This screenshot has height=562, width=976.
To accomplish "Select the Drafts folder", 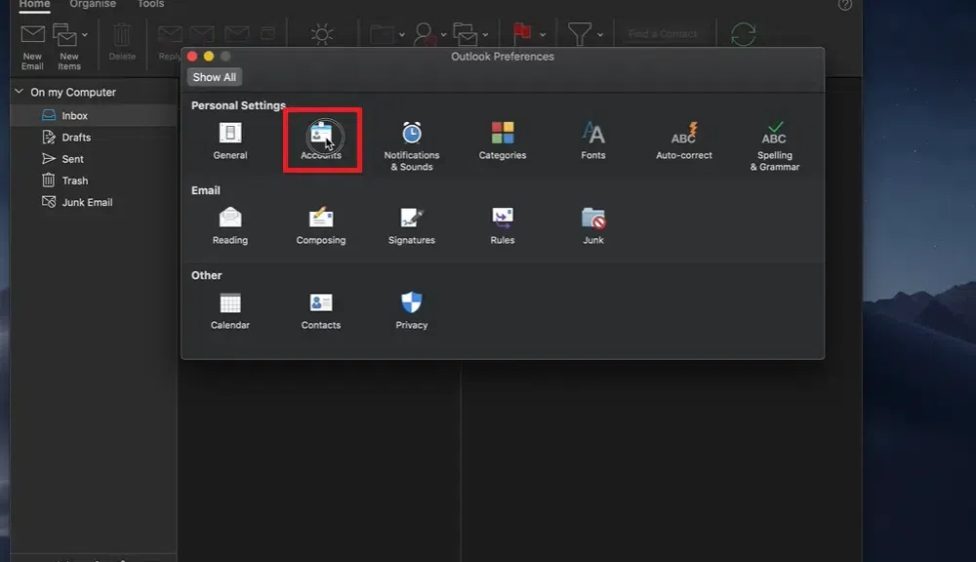I will click(94, 137).
